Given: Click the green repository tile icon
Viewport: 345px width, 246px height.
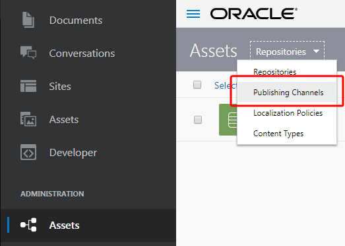Looking at the screenshot, I should click(228, 120).
